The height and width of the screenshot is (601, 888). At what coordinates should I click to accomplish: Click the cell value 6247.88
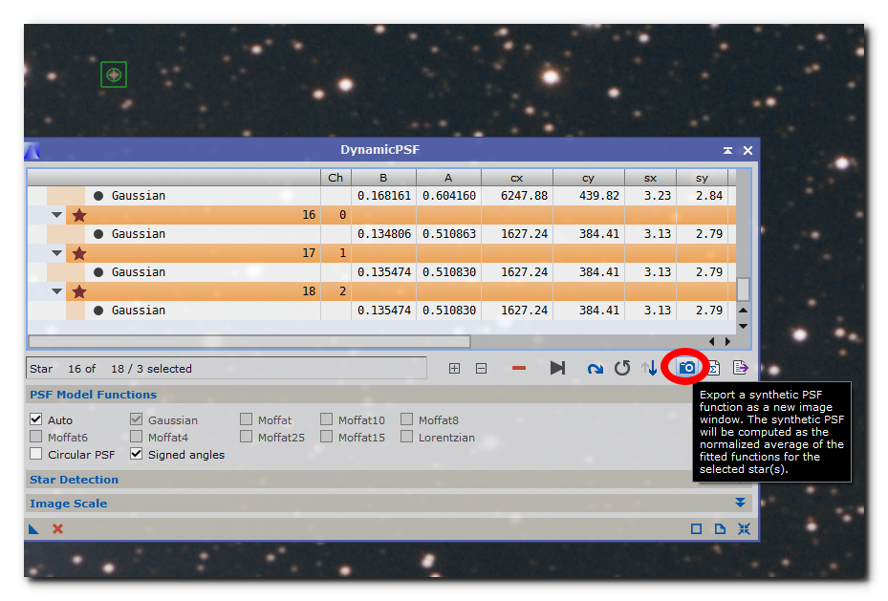pyautogui.click(x=524, y=196)
